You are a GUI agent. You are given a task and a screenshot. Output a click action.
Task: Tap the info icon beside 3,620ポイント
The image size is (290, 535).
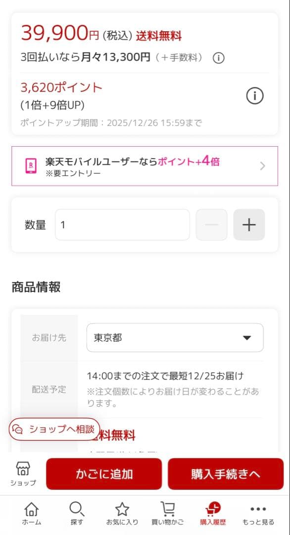tap(254, 96)
